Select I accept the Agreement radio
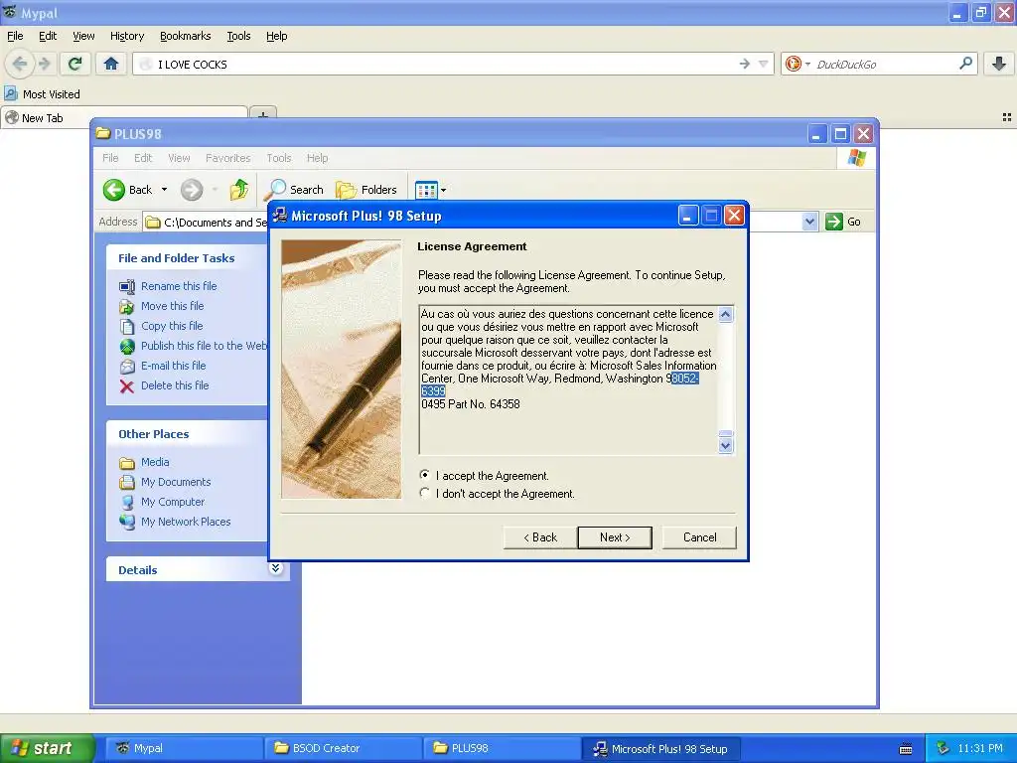The image size is (1017, 763). point(425,476)
